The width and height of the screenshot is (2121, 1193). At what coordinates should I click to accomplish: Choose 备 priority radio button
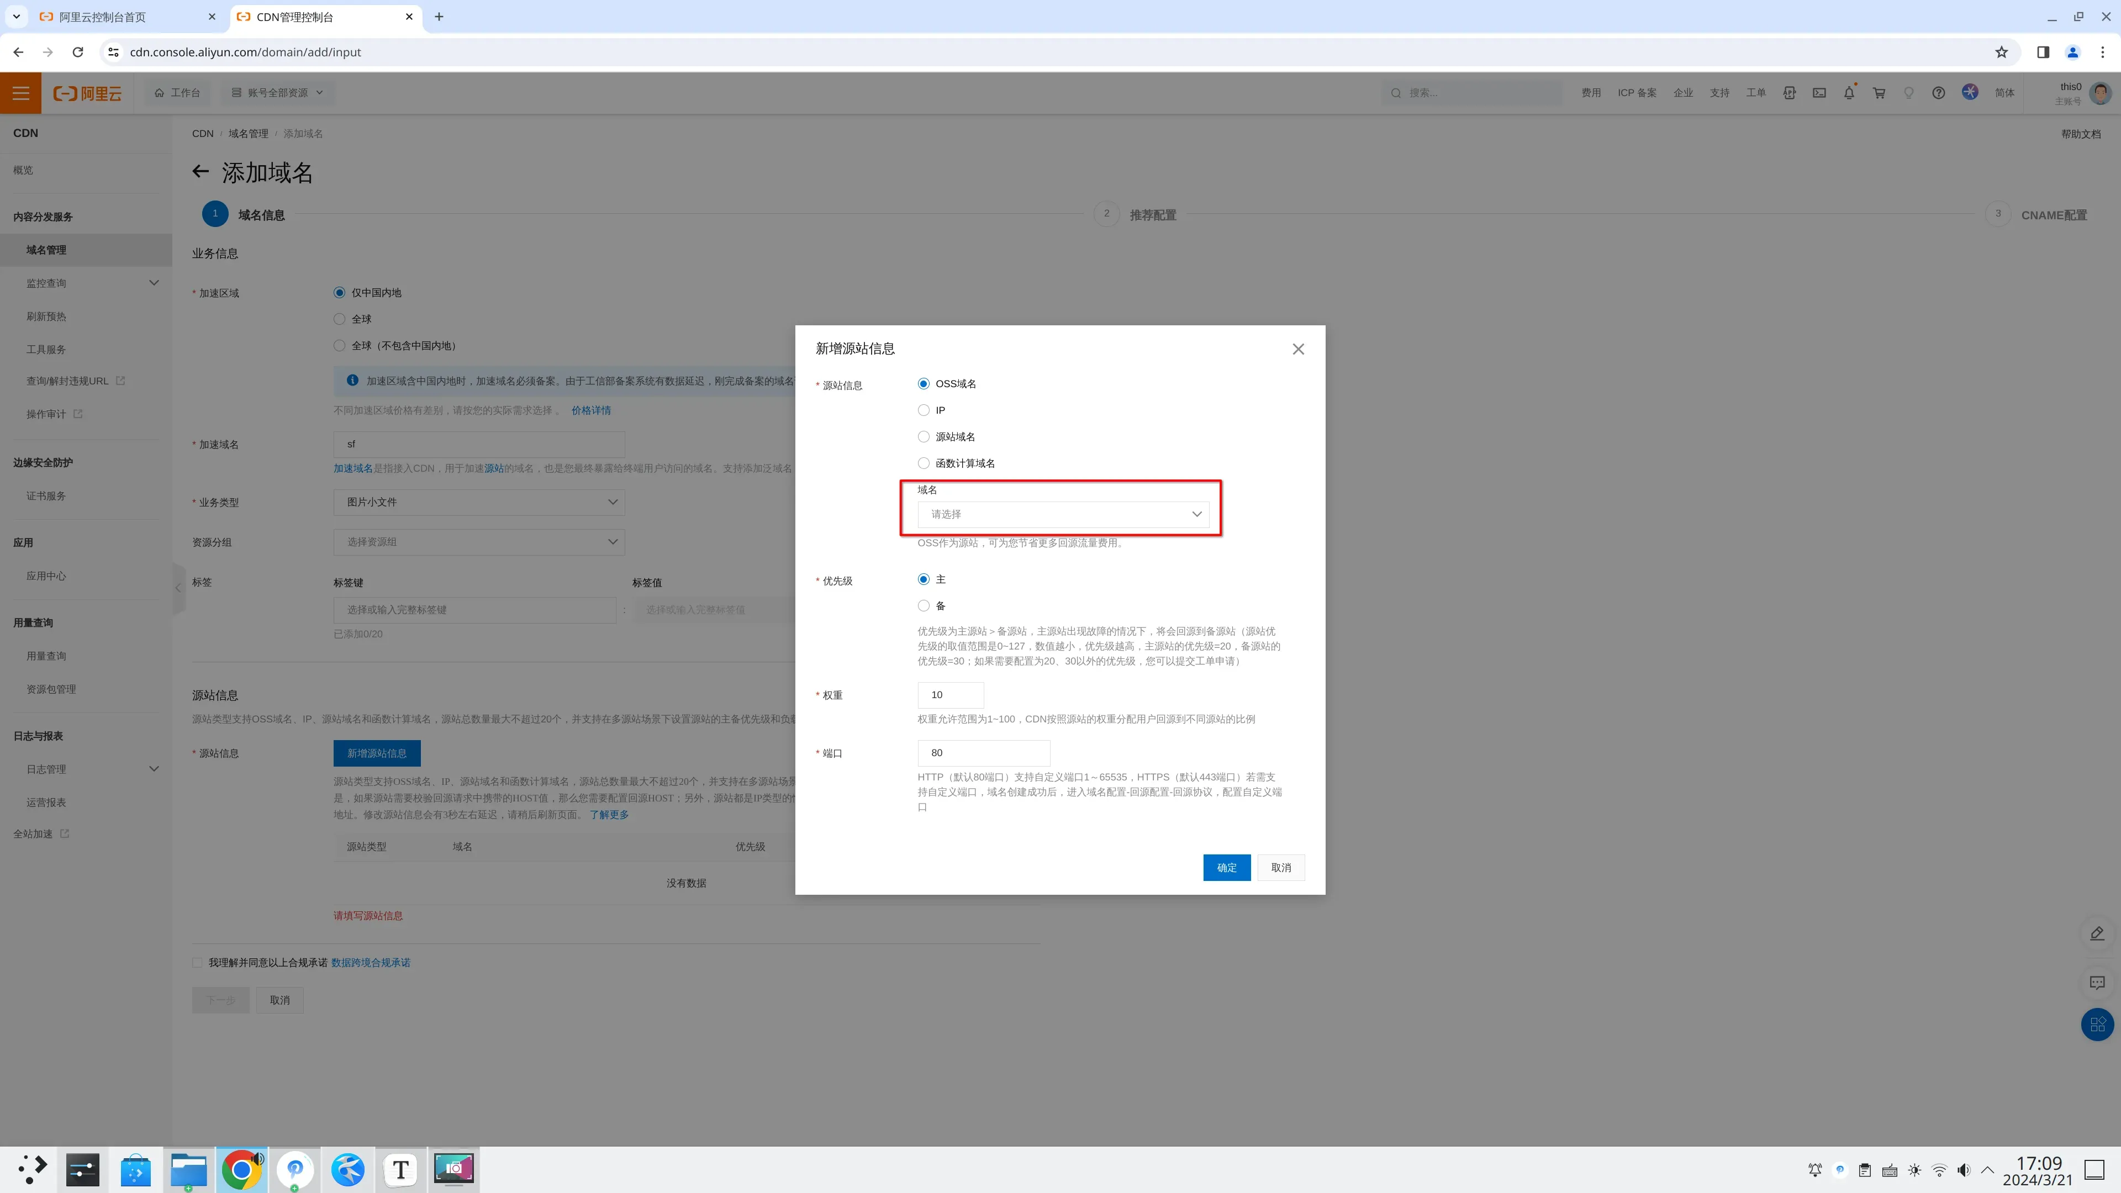point(923,606)
